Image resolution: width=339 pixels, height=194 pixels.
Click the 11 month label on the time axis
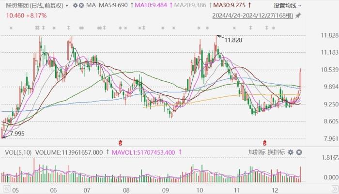(x=237, y=190)
